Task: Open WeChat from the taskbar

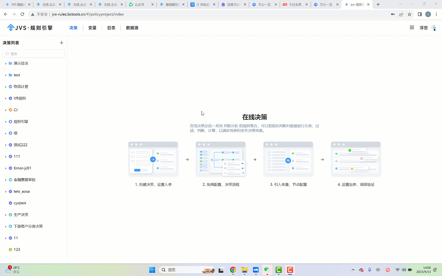Action: point(267,270)
